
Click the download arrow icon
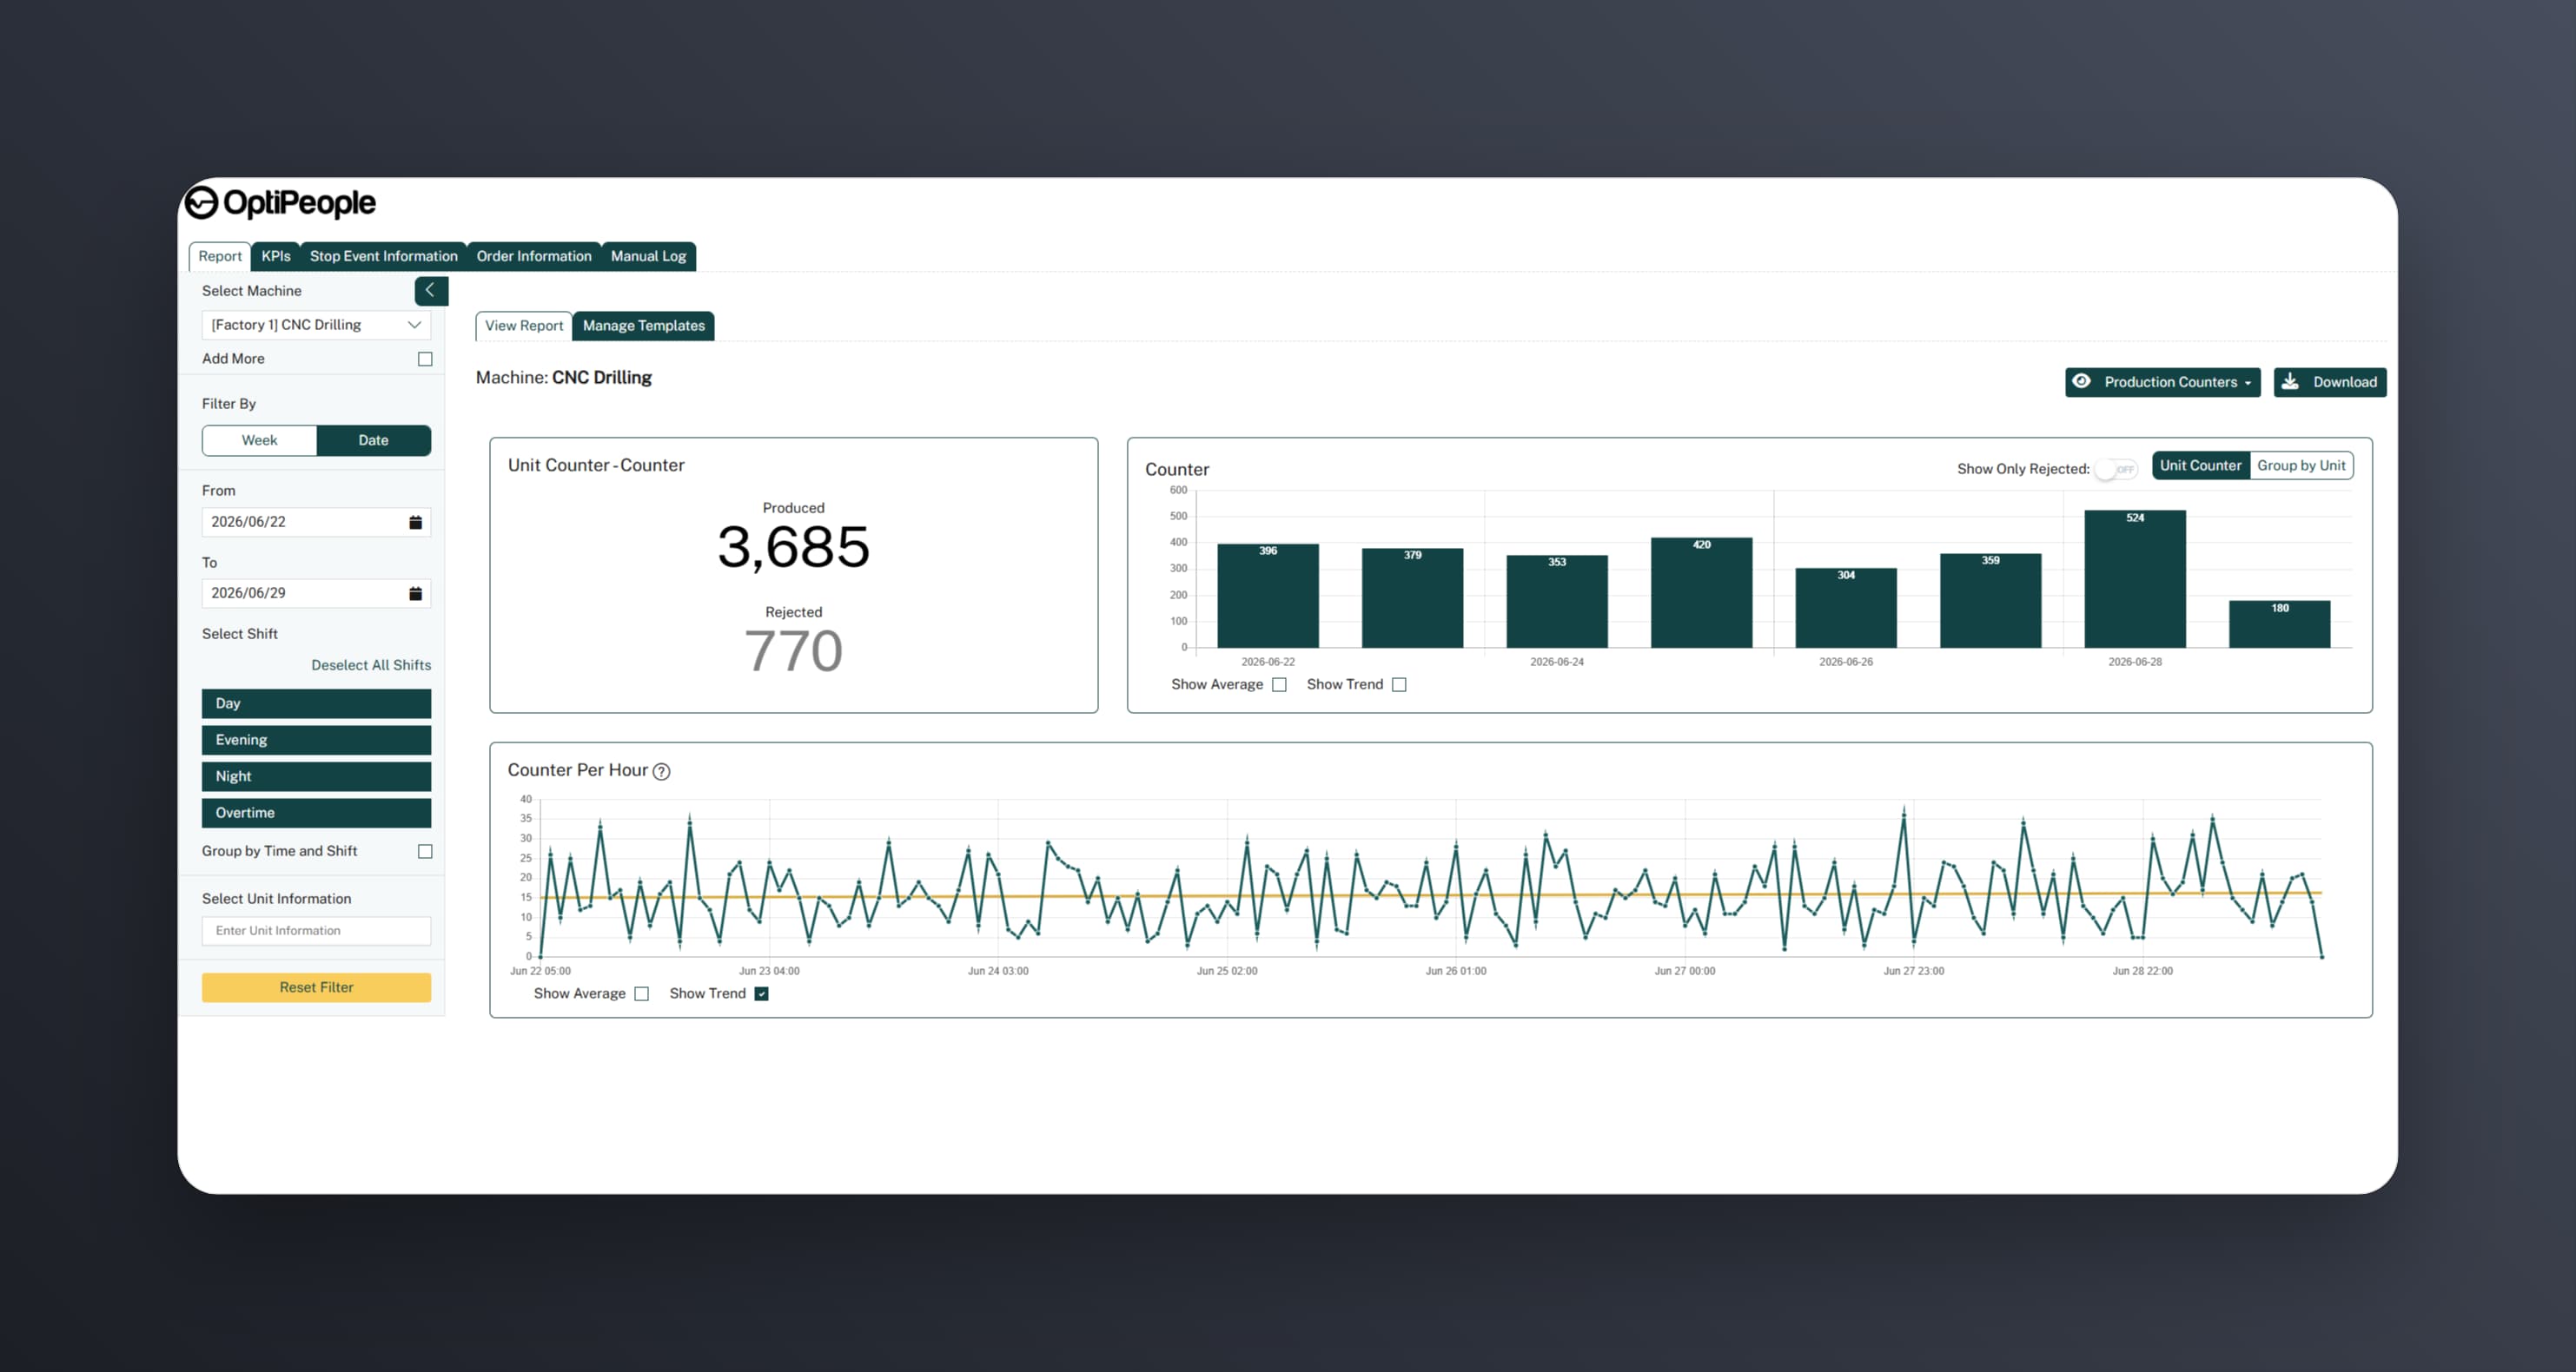2289,382
